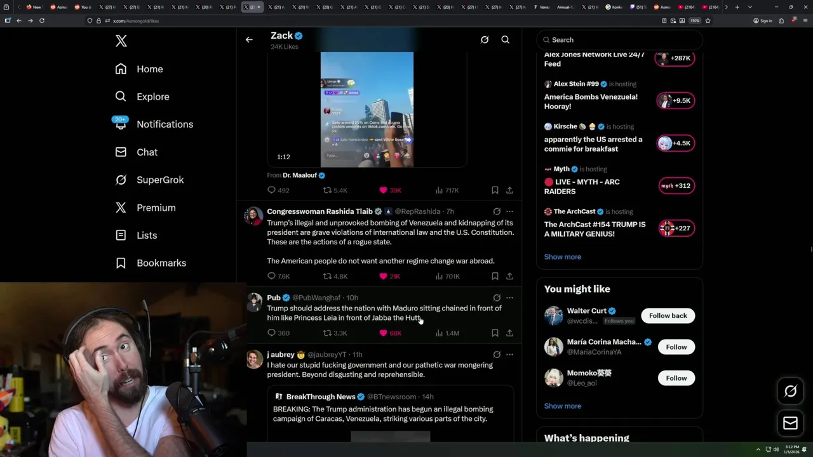Toggle like on Pub's 68K post
Screen dimensions: 813x457
pos(390,333)
